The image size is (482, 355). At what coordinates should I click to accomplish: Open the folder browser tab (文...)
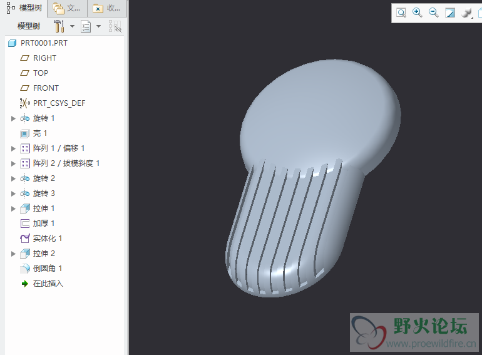coord(67,8)
